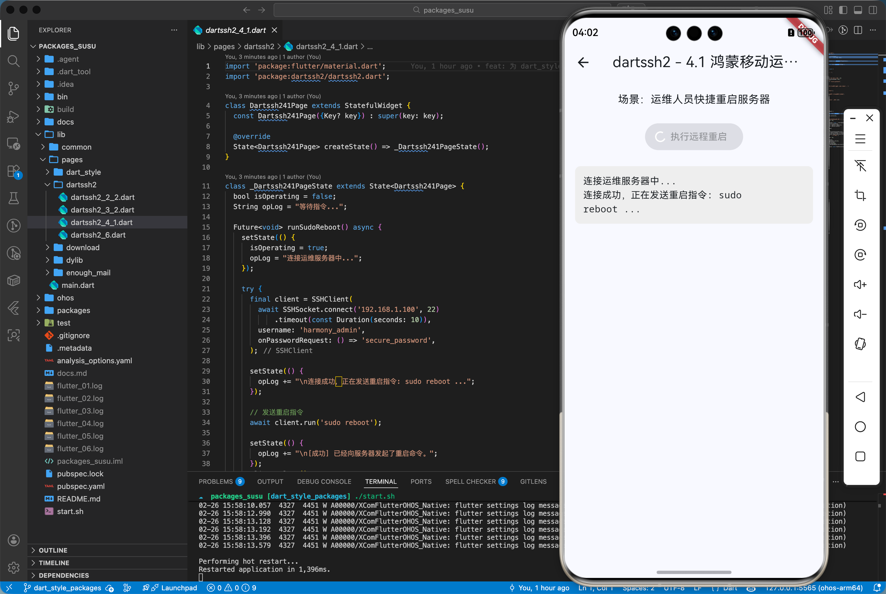This screenshot has width=886, height=594.
Task: Toggle bottom panel layout icon in title bar
Action: (858, 10)
